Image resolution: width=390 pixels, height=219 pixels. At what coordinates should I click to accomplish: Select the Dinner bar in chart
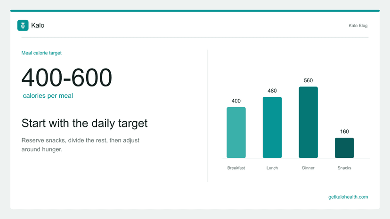click(x=308, y=122)
